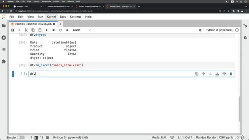Open the cell type Code dropdown

tap(82, 30)
